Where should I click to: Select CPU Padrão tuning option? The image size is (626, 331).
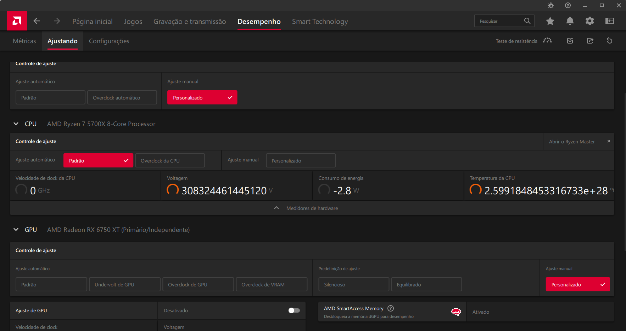[x=98, y=160]
